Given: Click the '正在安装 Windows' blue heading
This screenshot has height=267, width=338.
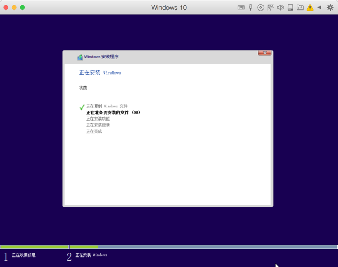Looking at the screenshot, I should coord(100,73).
